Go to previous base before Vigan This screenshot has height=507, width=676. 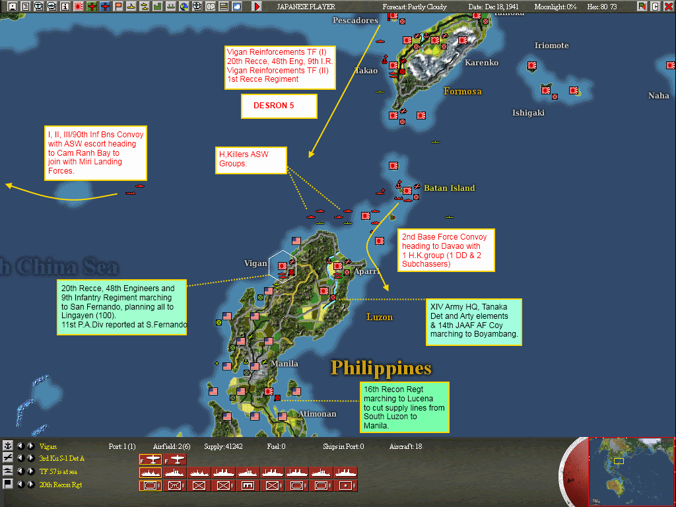pyautogui.click(x=20, y=446)
